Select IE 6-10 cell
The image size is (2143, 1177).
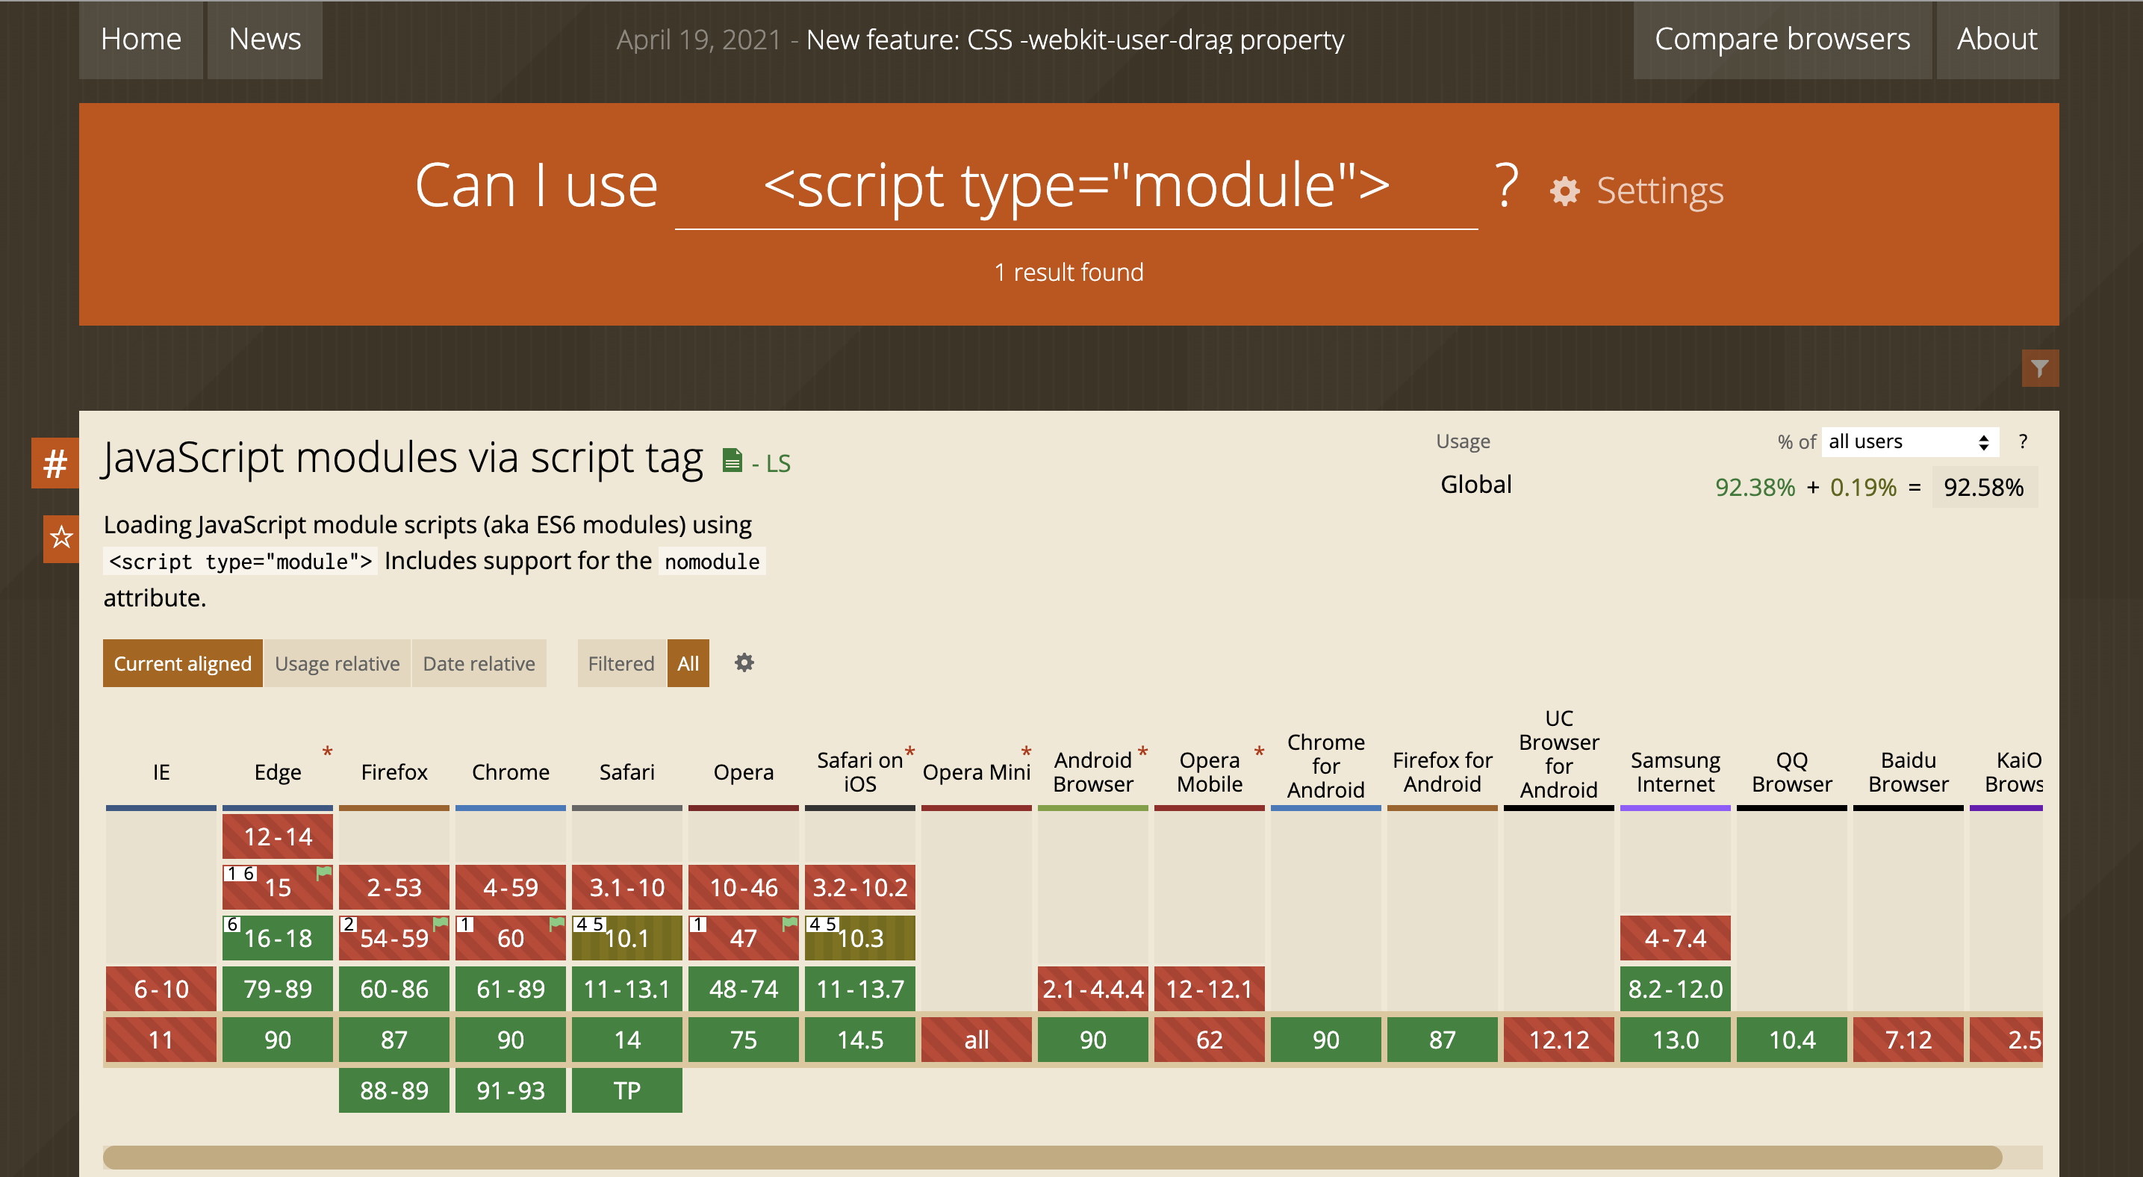pyautogui.click(x=161, y=988)
